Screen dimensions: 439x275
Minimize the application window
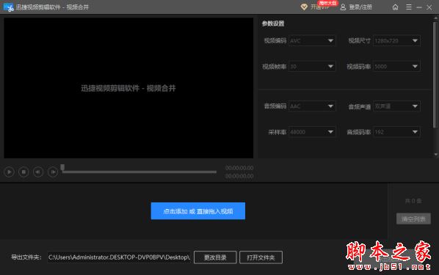pos(419,7)
